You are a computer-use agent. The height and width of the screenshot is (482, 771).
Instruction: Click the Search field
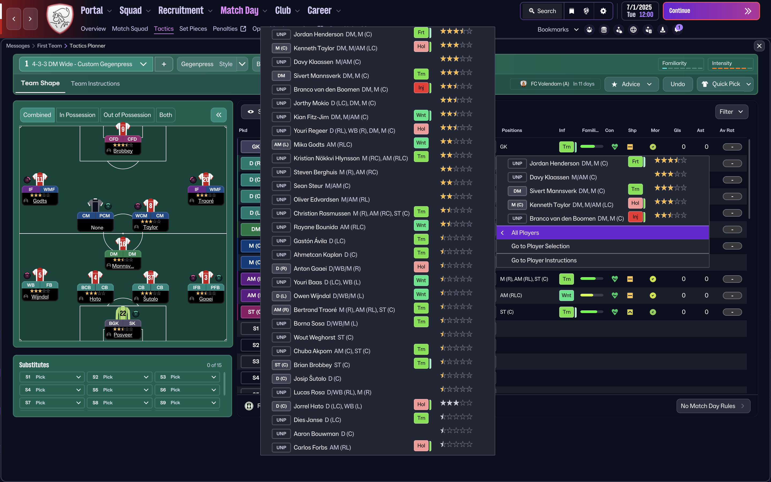point(543,11)
